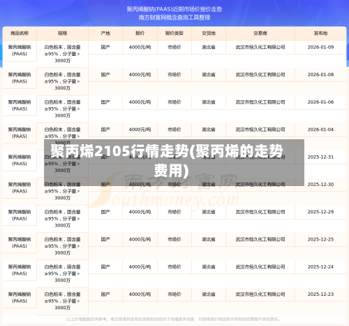Click the 报价 column header
349x326 pixels.
click(140, 34)
